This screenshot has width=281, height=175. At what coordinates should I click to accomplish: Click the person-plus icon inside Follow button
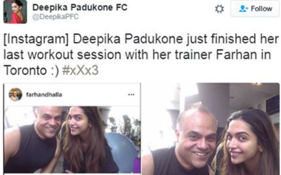[243, 8]
